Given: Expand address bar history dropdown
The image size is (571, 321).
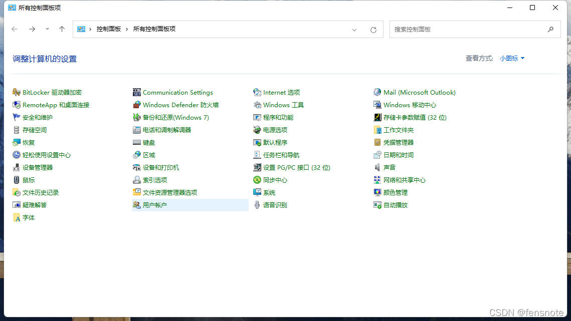Looking at the screenshot, I should pos(354,30).
